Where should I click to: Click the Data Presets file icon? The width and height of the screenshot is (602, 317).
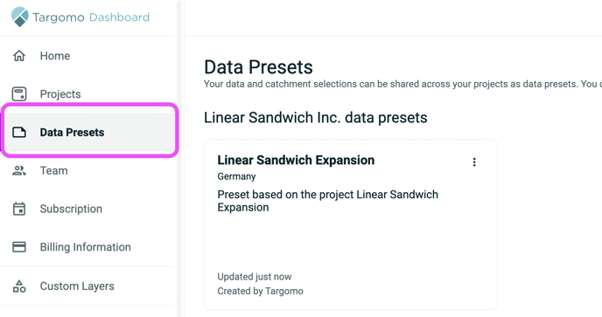click(x=19, y=132)
